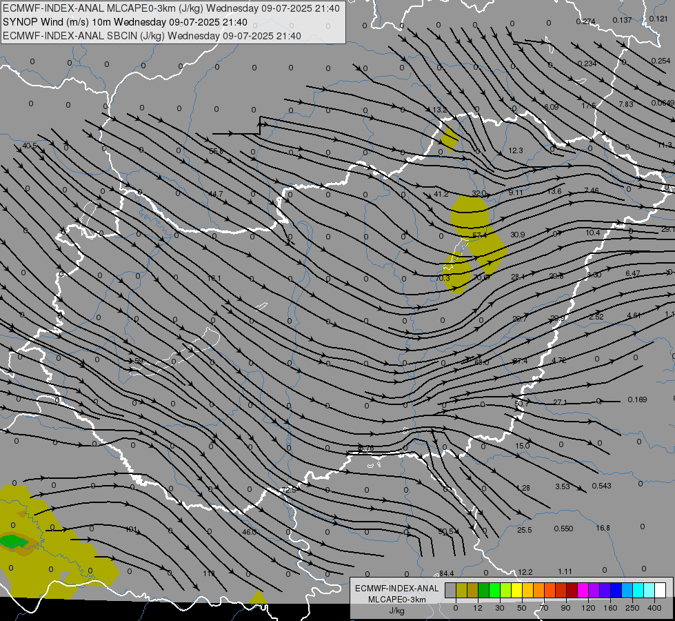Click the pure blue legend swatch
Image resolution: width=675 pixels, height=621 pixels.
(x=616, y=590)
